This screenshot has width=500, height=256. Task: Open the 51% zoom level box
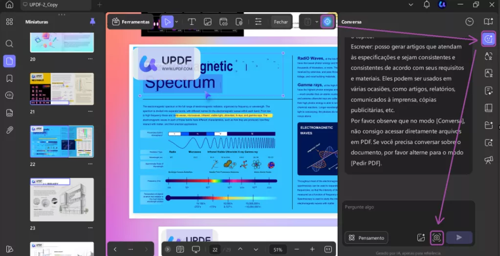(x=278, y=250)
